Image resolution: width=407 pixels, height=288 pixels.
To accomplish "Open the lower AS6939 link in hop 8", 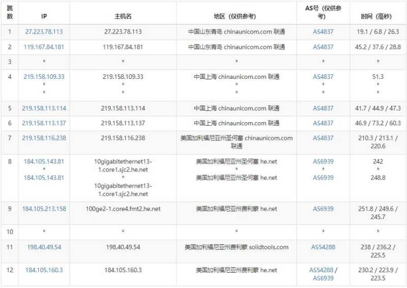I will [x=323, y=178].
